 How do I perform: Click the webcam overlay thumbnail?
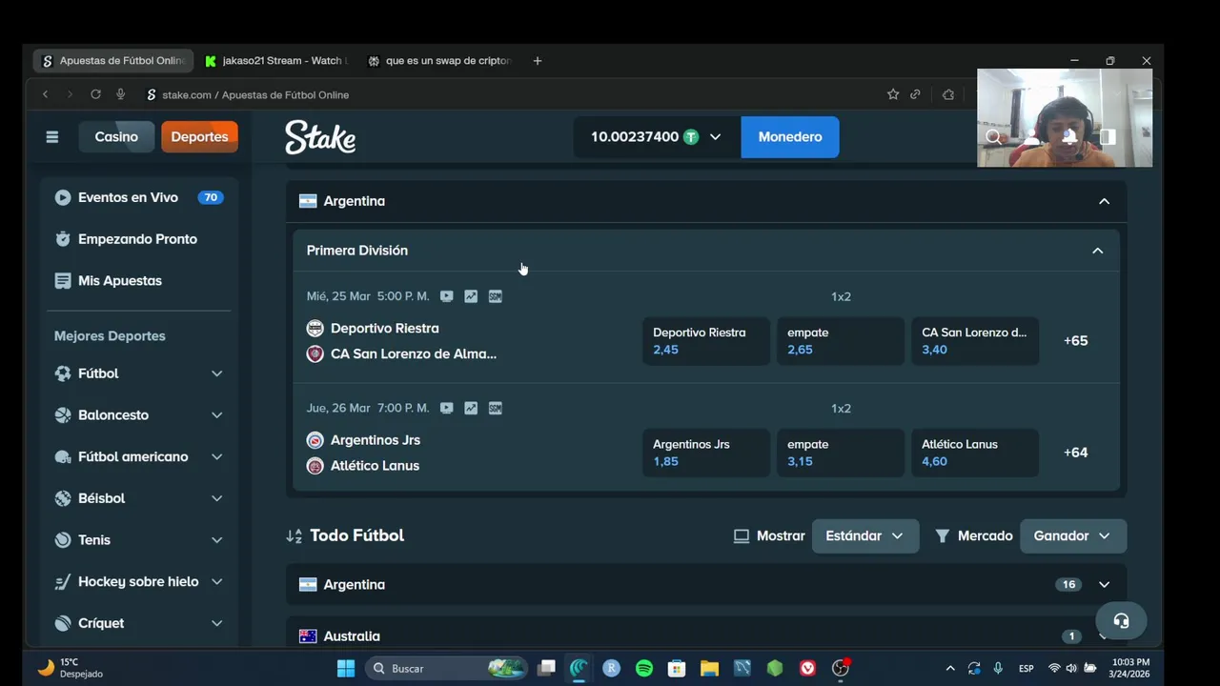(1065, 118)
